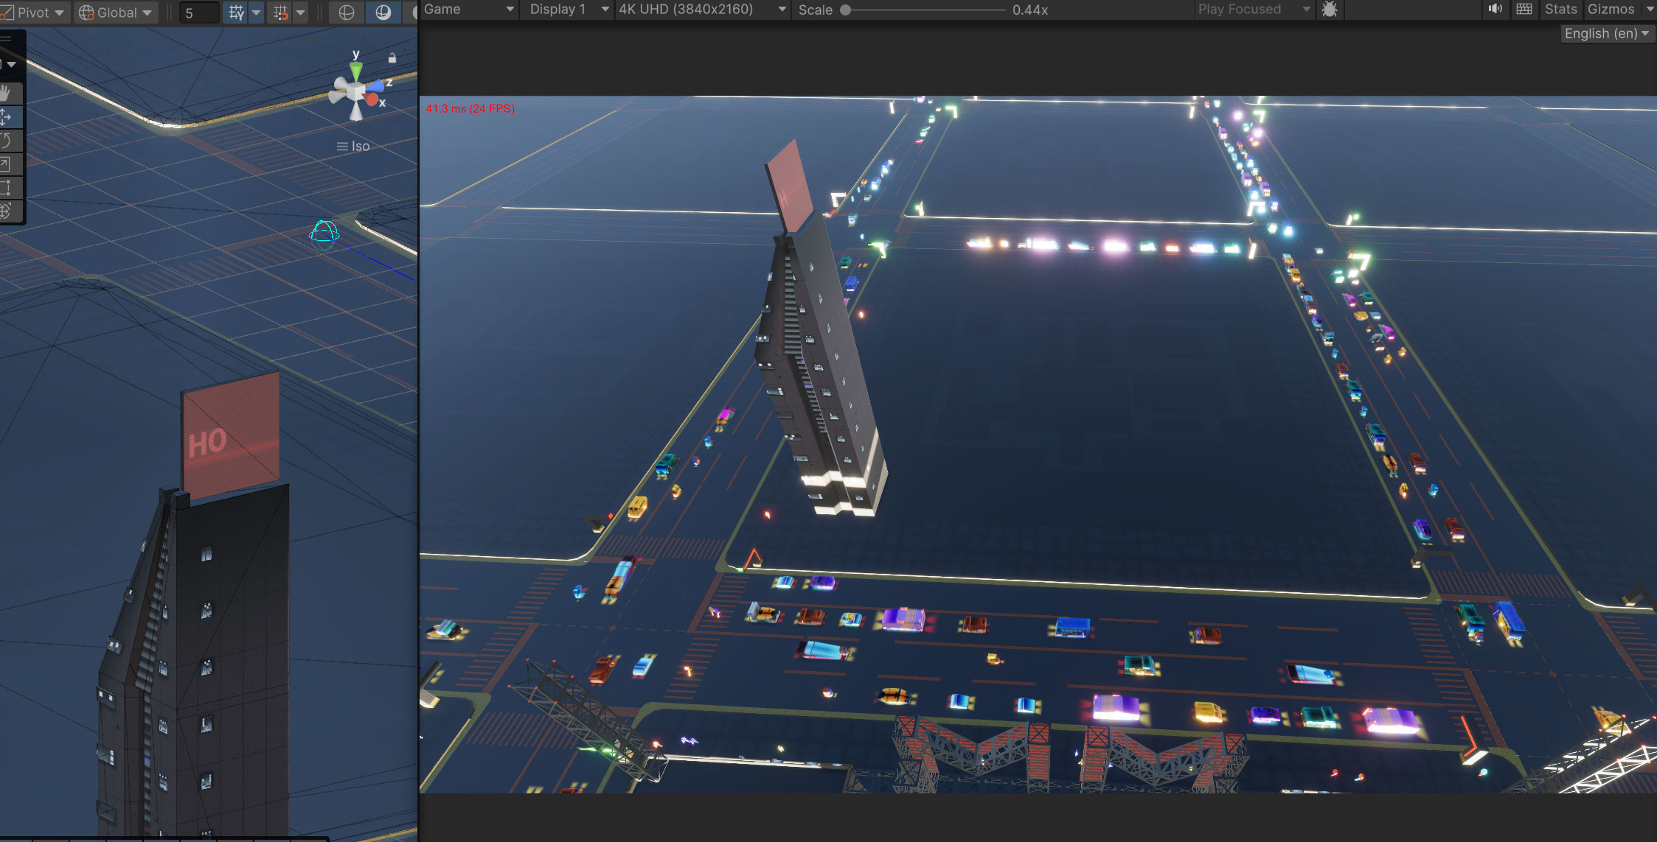Viewport: 1657px width, 842px height.
Task: Toggle Frame Debugger bug icon
Action: point(1330,10)
